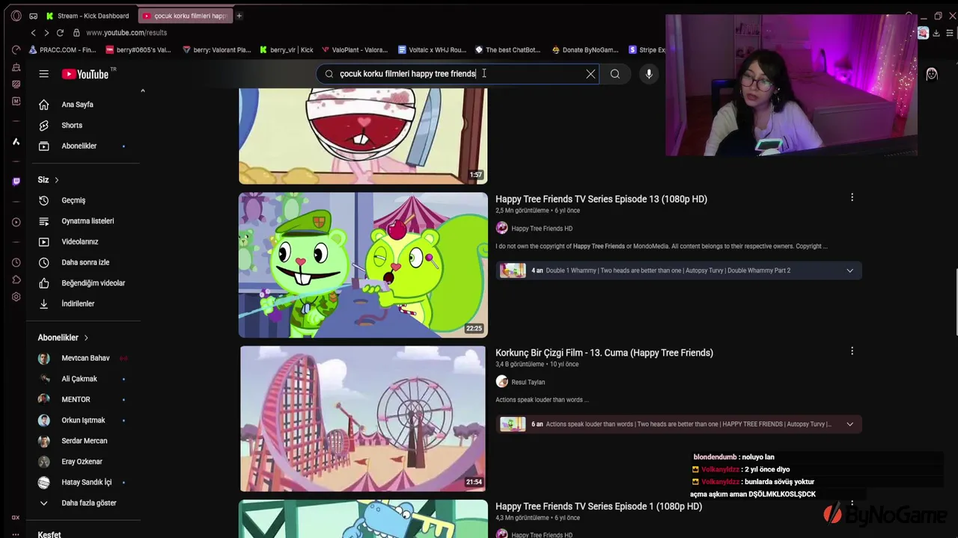This screenshot has width=958, height=538.
Task: Open title Korkunç Bir Çizgi Film - 13. Cuma
Action: (604, 353)
